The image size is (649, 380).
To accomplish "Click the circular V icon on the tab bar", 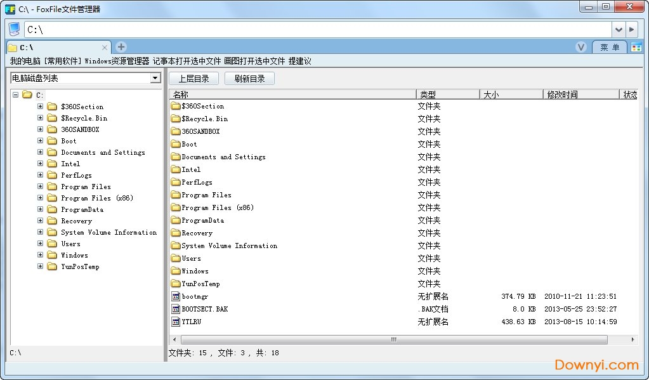I will coord(580,46).
